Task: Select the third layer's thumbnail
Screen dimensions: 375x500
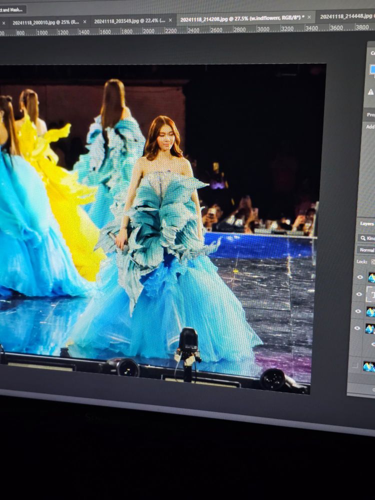Action: (x=370, y=311)
